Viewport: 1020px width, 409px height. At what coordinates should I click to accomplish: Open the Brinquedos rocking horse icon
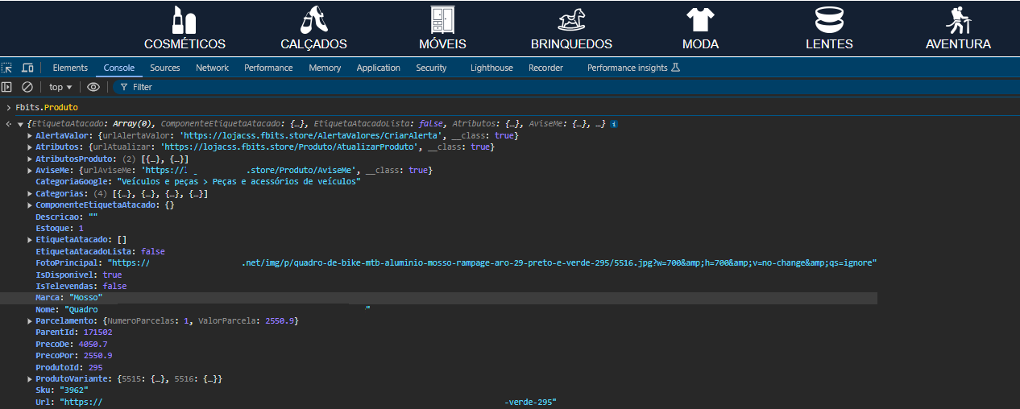click(x=571, y=20)
